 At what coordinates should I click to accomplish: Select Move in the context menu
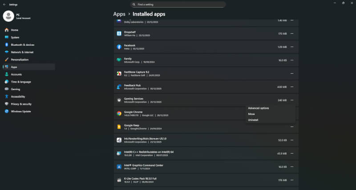pyautogui.click(x=251, y=114)
